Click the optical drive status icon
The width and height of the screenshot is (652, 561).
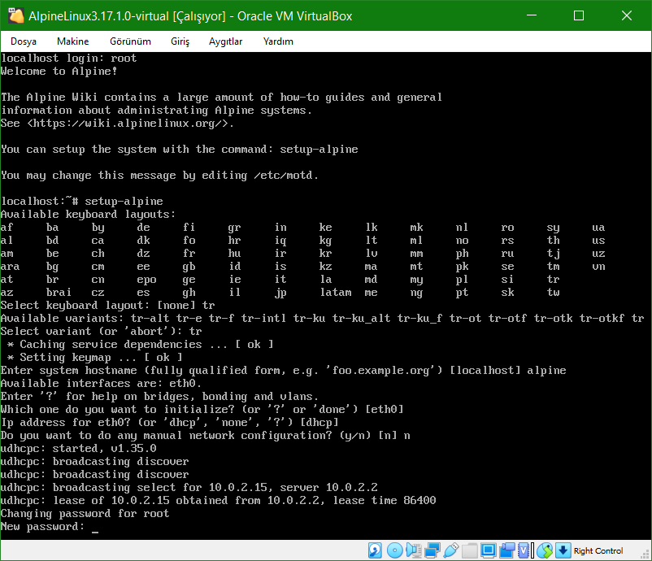[394, 550]
